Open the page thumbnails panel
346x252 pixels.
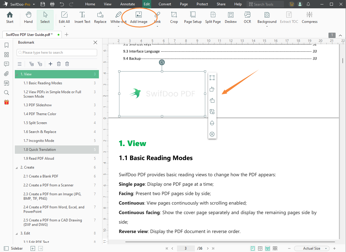[x=7, y=55]
